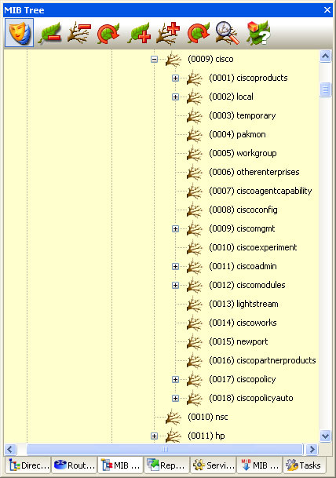Expand the (0002) local node
This screenshot has height=478, width=336.
click(175, 97)
